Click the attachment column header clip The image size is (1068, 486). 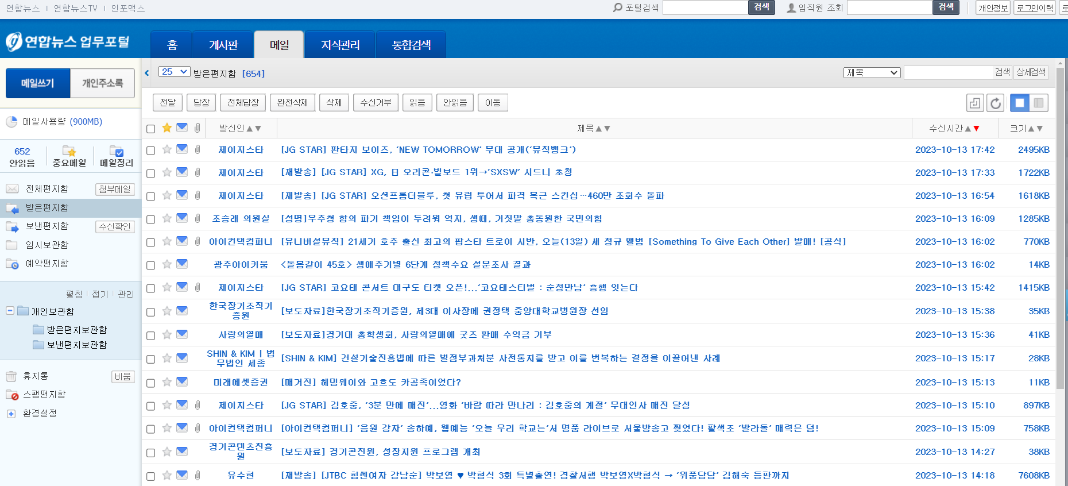tap(197, 128)
